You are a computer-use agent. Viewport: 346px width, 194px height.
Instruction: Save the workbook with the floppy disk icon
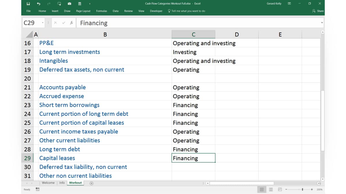coord(28,4)
